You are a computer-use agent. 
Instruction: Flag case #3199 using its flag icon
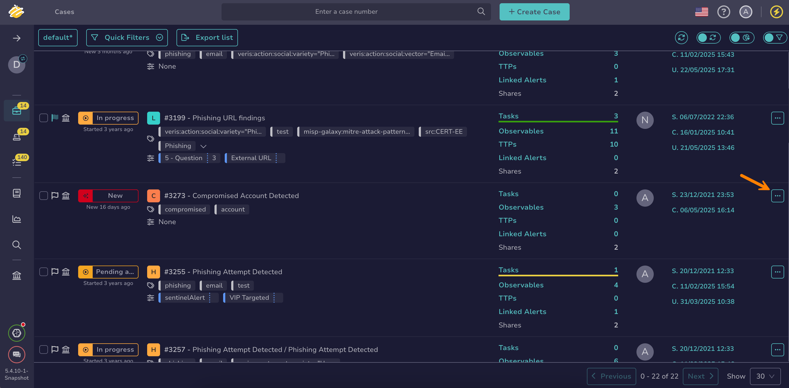[55, 118]
